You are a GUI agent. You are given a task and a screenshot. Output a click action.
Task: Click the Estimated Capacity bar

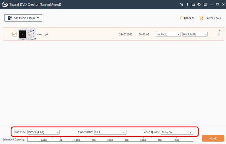pyautogui.click(x=110, y=139)
